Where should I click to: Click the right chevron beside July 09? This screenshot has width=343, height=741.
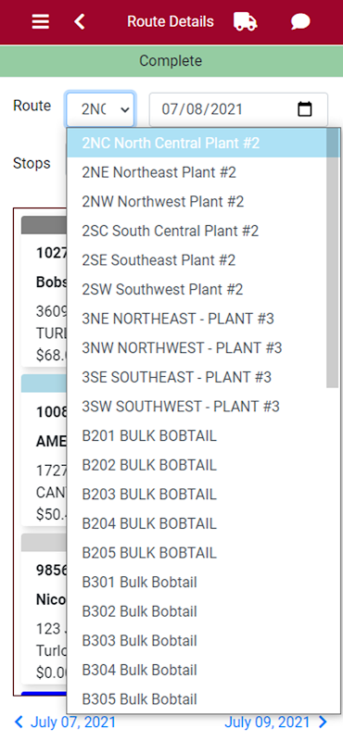(323, 722)
